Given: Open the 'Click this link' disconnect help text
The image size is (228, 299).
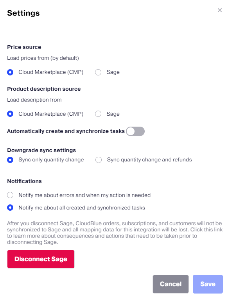Looking at the screenshot, I should coord(206,229).
